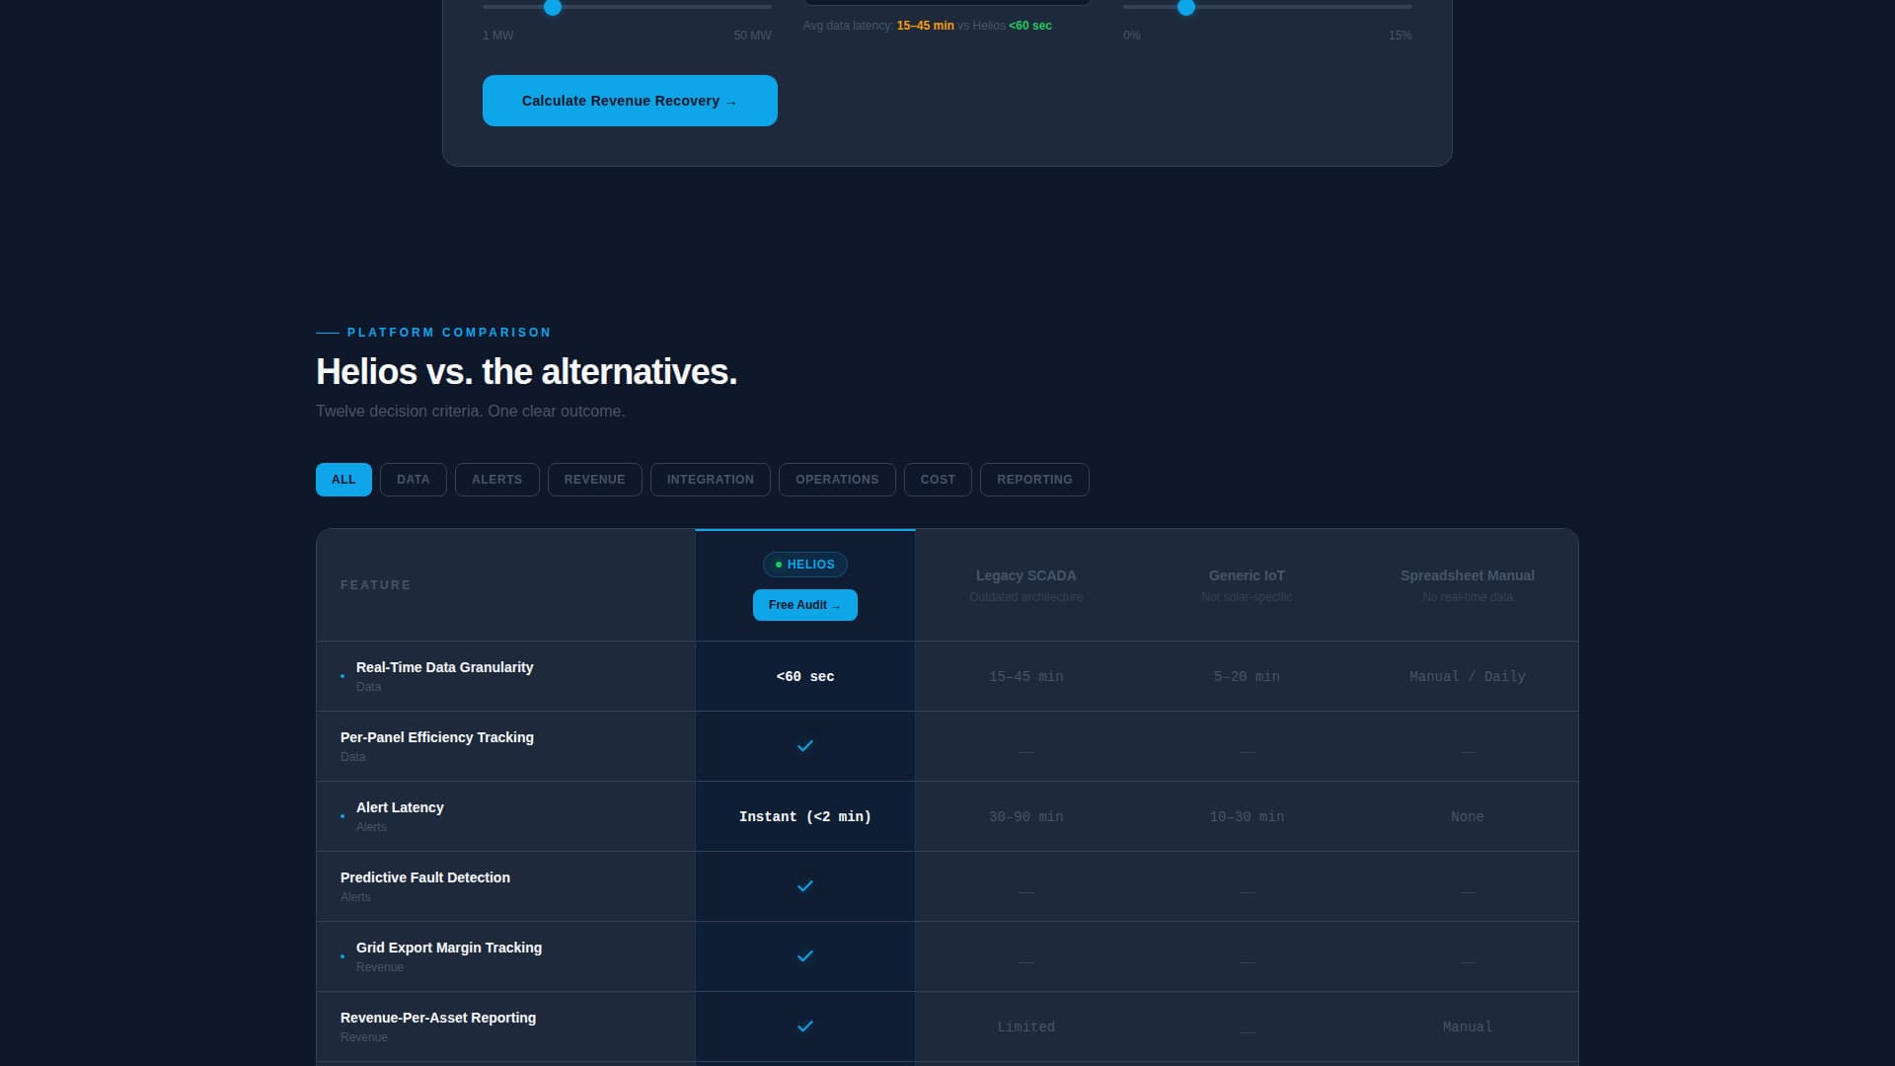1895x1066 pixels.
Task: Click the Per-Panel Efficiency Tracking row label
Action: click(x=437, y=737)
